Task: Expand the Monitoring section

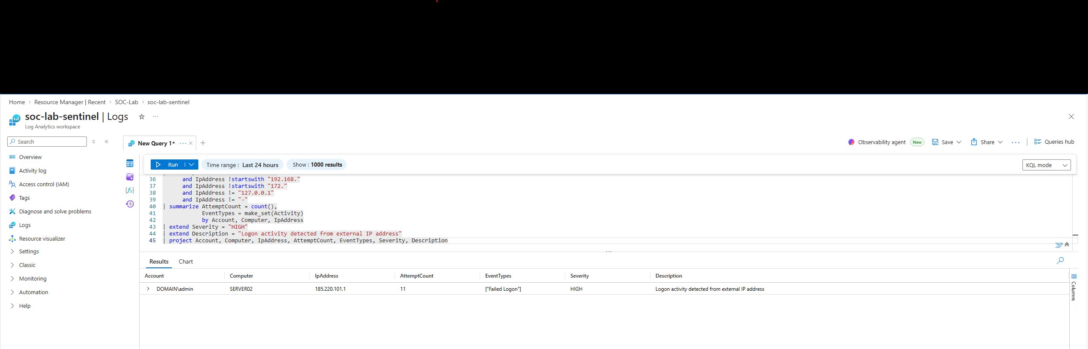Action: tap(32, 279)
